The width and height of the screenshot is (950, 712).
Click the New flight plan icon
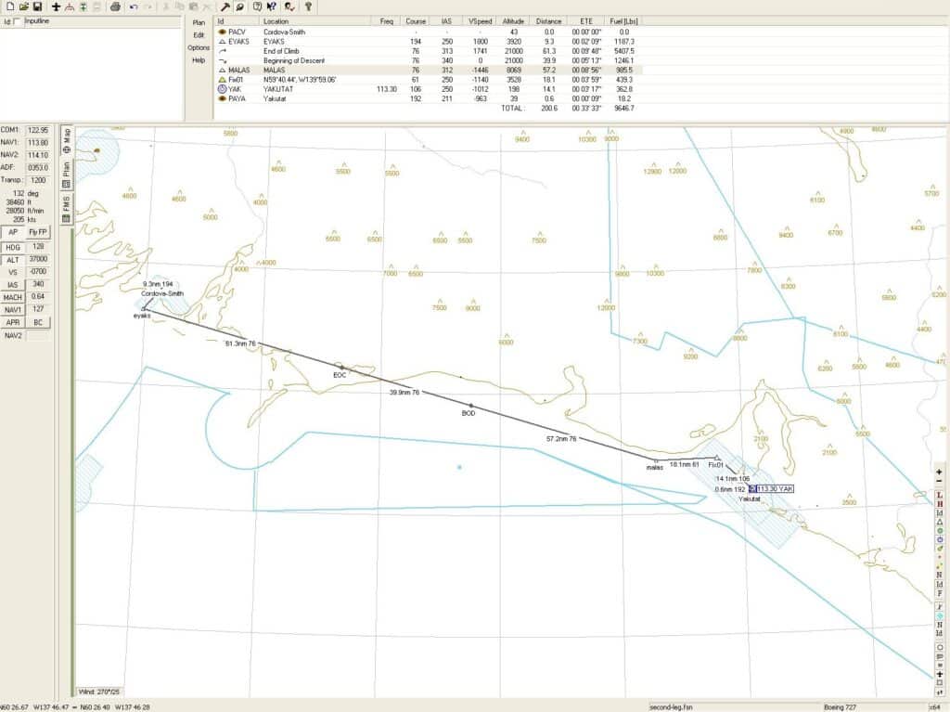(11, 6)
